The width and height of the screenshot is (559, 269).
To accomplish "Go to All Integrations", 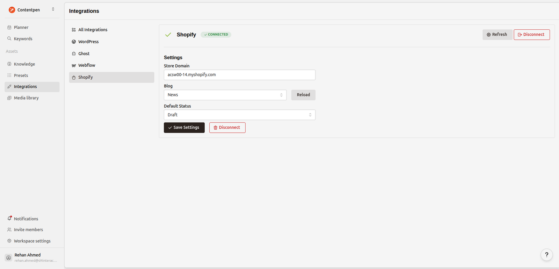I will tap(93, 30).
